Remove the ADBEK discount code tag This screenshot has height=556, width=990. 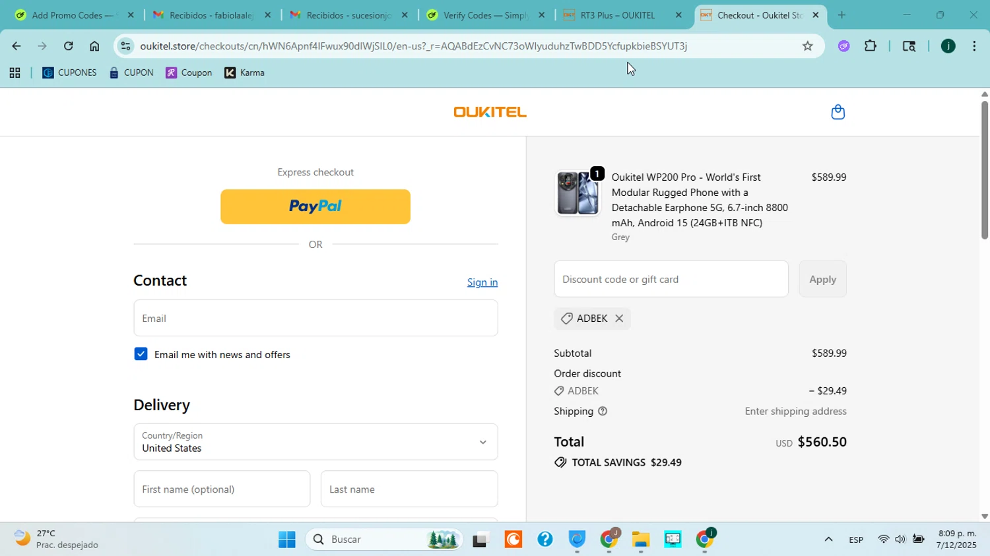619,319
